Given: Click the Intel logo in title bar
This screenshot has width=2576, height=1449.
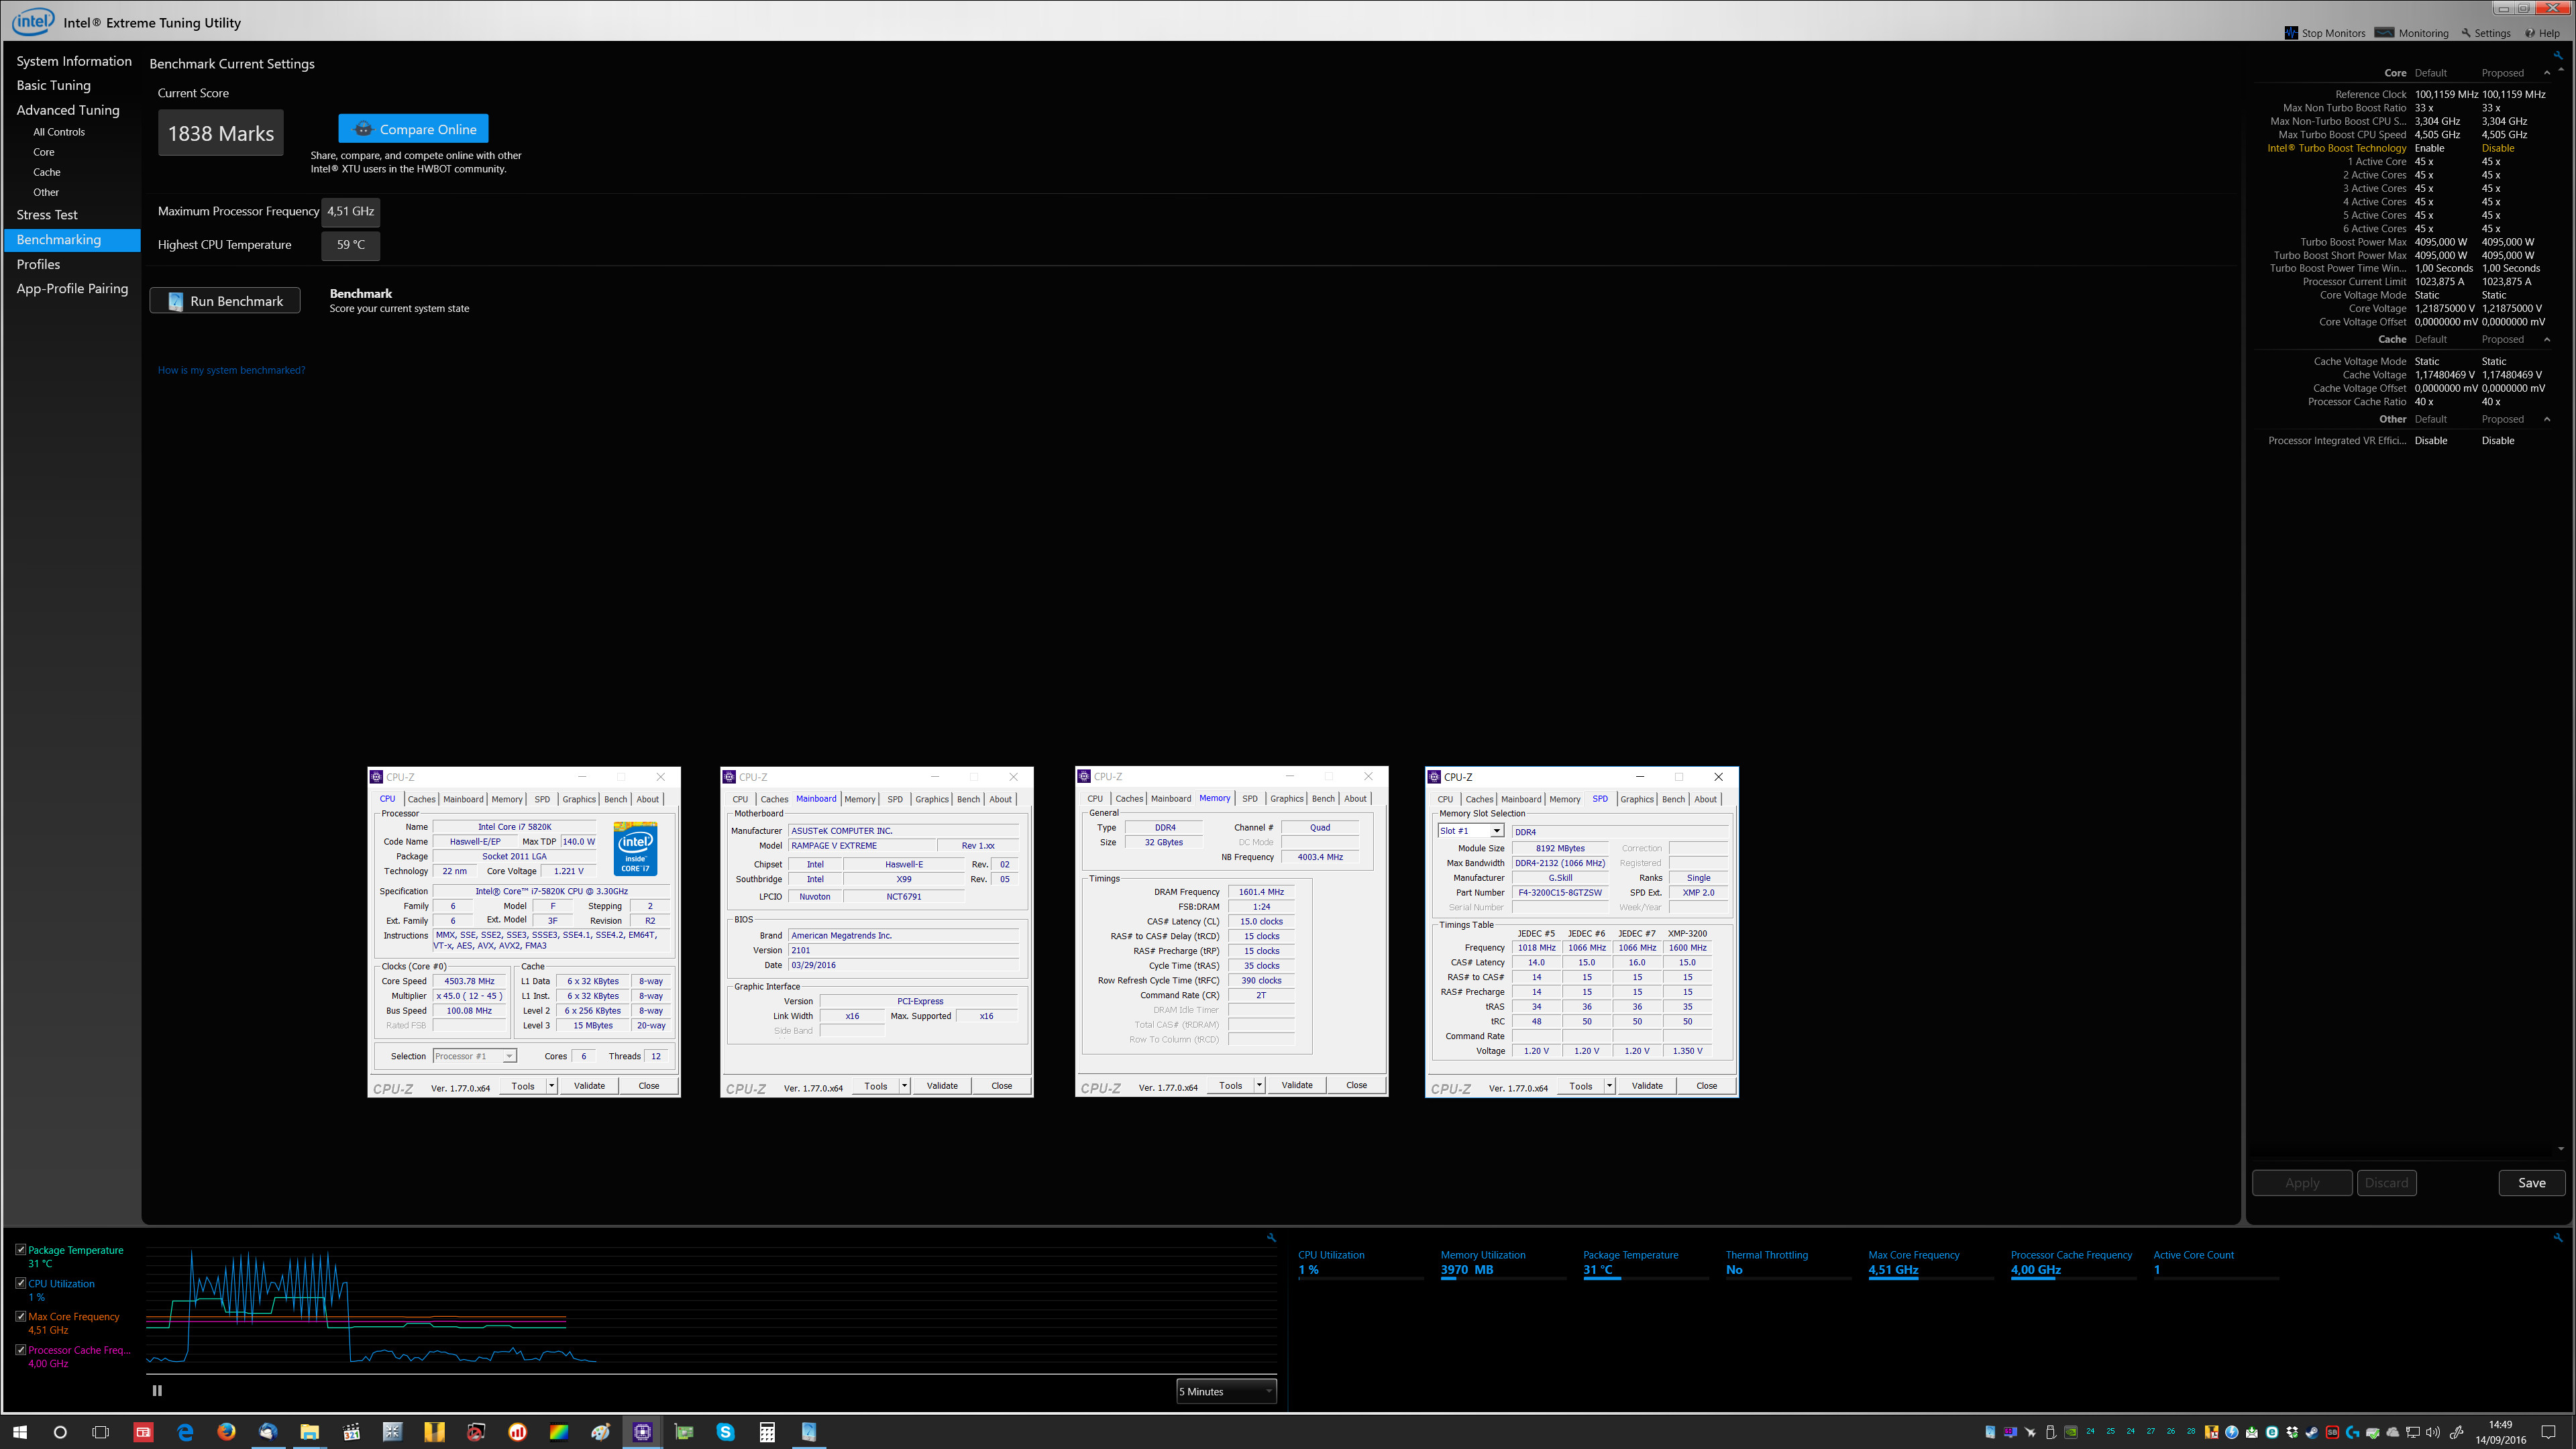Looking at the screenshot, I should click(x=33, y=21).
